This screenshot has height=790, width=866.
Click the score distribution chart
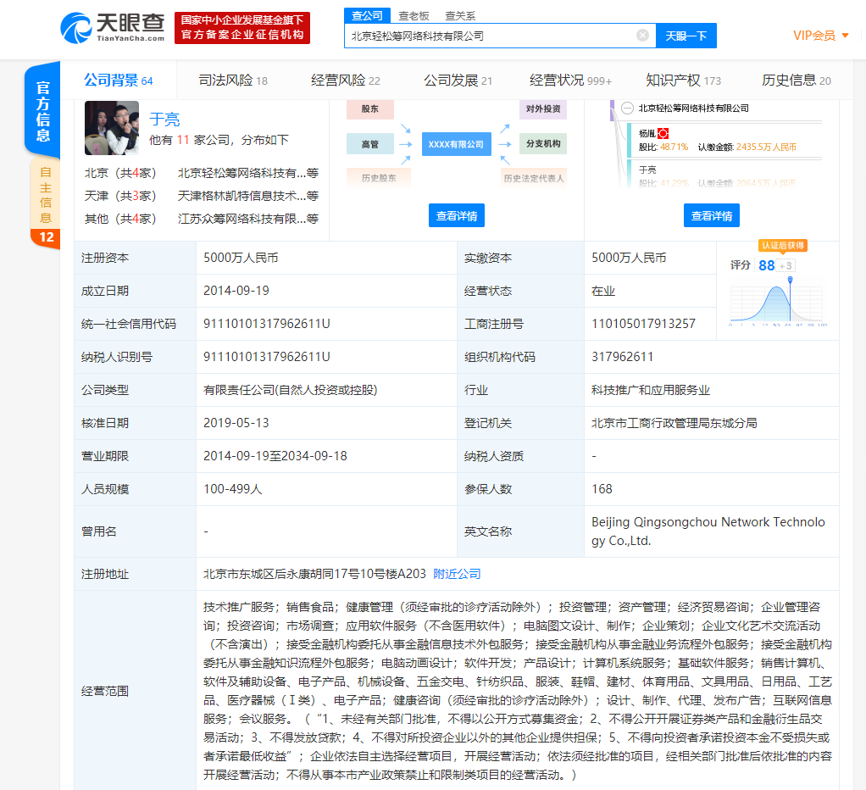coord(779,302)
